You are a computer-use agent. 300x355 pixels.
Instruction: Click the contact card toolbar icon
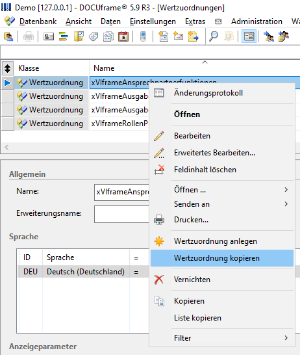[x=49, y=36]
